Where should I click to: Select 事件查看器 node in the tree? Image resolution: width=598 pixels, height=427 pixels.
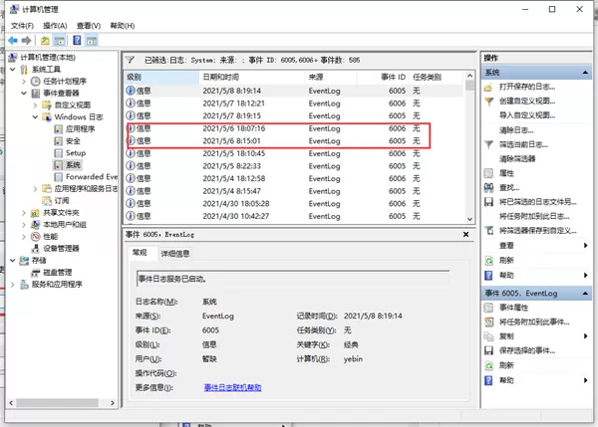click(x=61, y=93)
